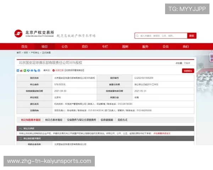Click the copy link icon

tap(35, 70)
